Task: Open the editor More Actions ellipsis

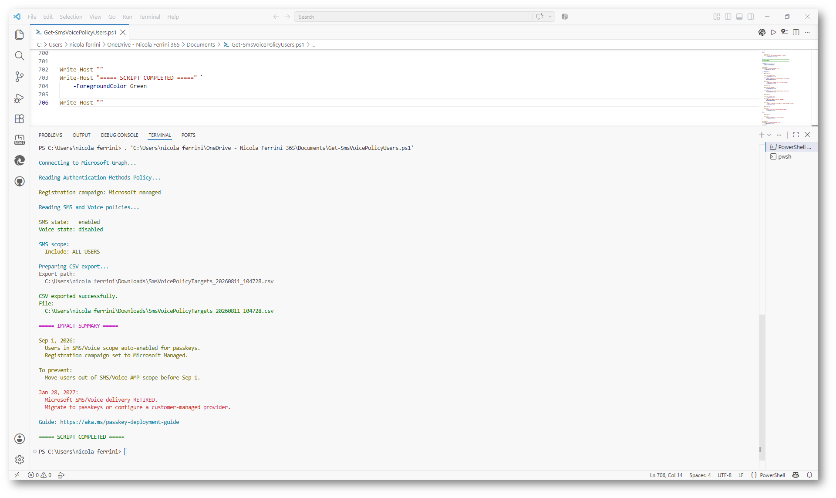Action: click(807, 32)
